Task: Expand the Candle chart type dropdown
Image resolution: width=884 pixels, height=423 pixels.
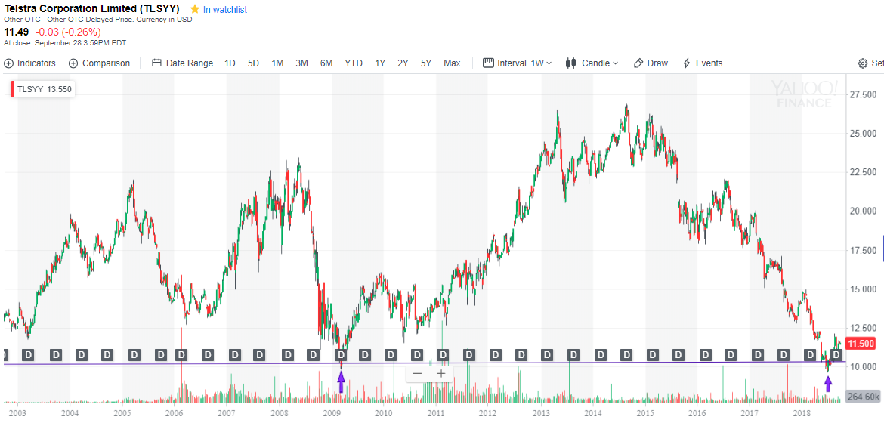Action: click(x=592, y=63)
